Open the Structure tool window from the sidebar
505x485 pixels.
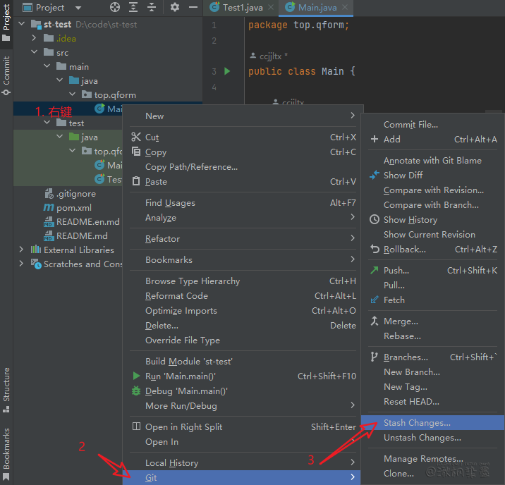pos(6,384)
